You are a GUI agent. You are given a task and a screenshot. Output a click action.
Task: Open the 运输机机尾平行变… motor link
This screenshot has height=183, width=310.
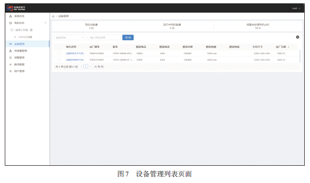75,60
